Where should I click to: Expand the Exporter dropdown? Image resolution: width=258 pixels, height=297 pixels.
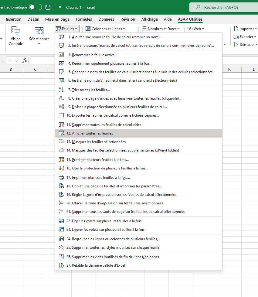point(245,37)
